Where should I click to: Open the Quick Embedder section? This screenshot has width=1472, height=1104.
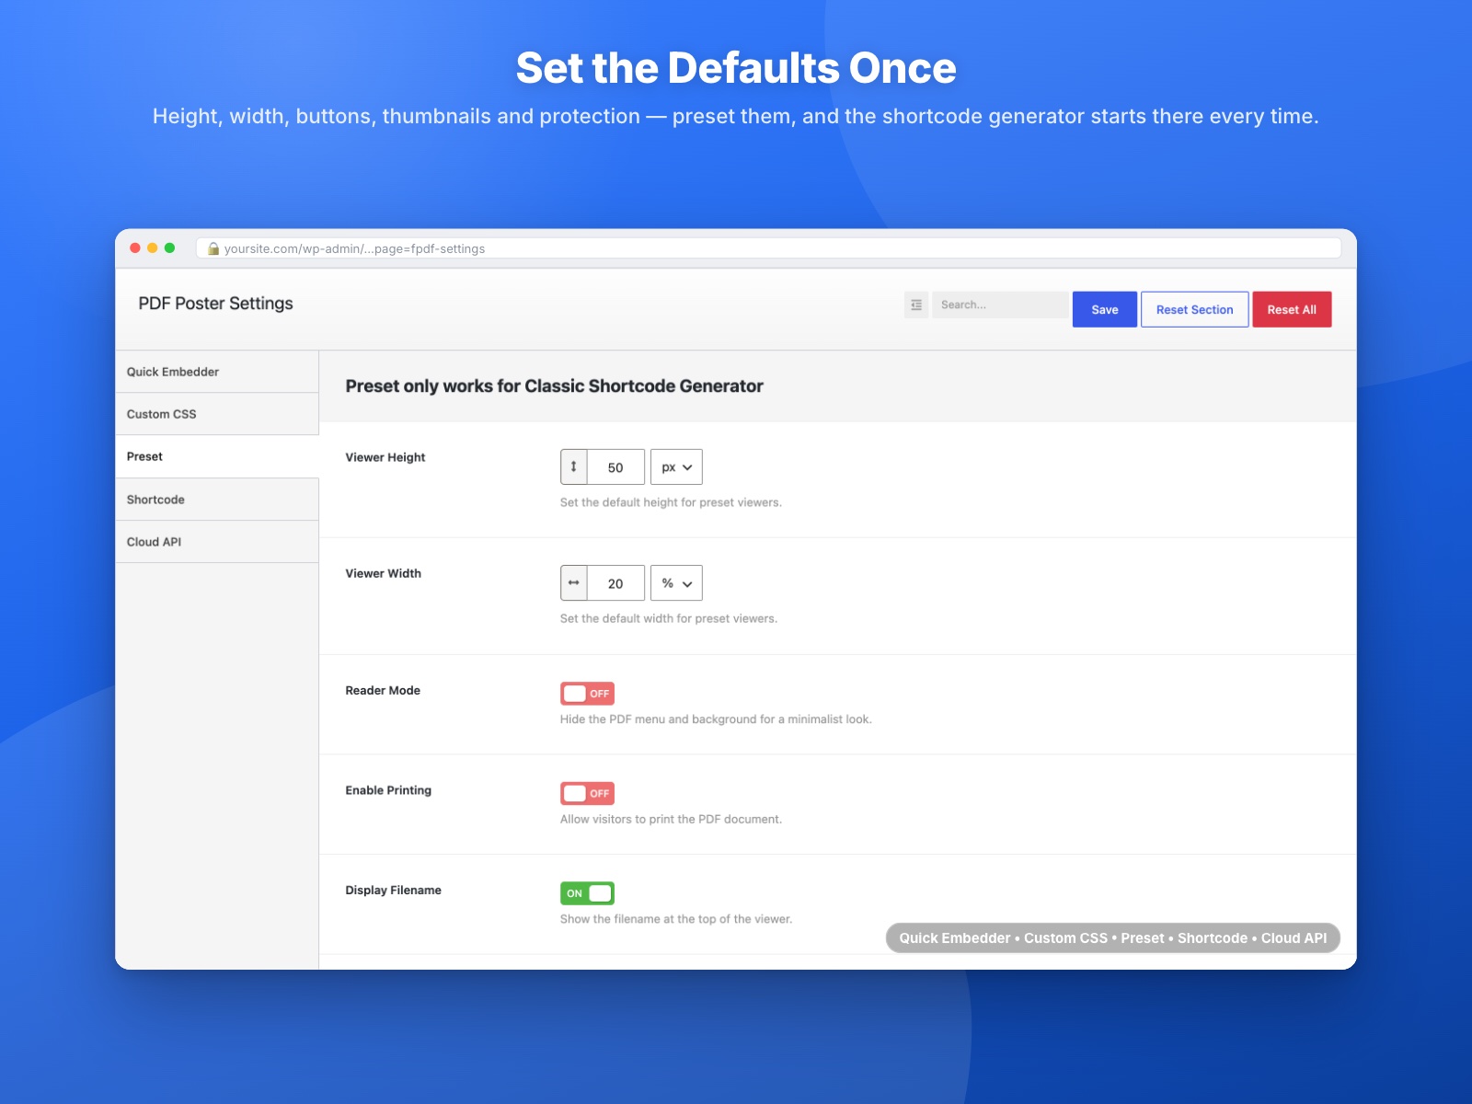tap(217, 372)
